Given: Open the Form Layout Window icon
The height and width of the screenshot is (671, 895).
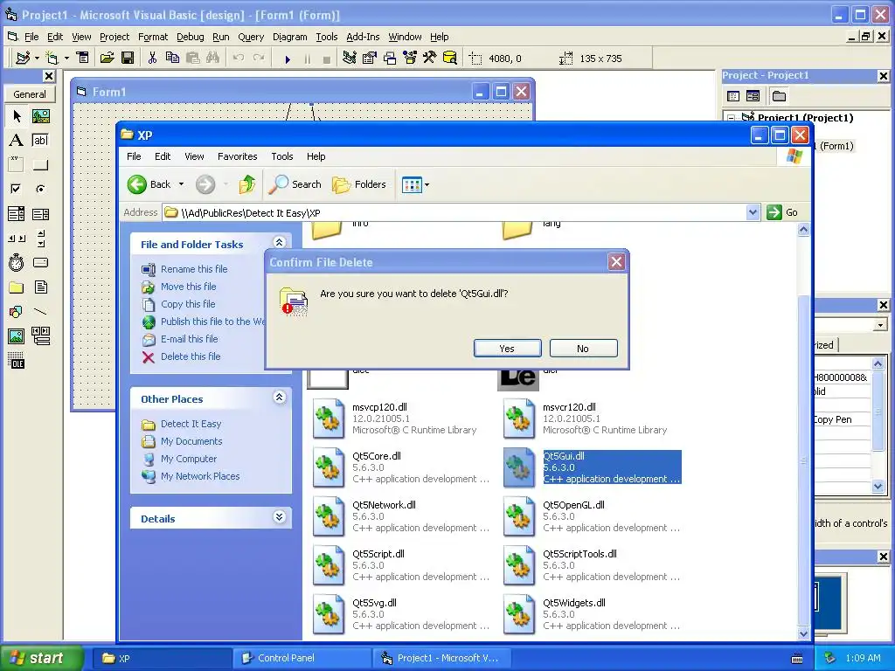Looking at the screenshot, I should pos(390,58).
